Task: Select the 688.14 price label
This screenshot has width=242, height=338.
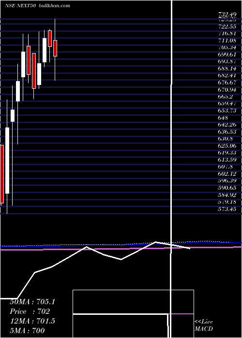Action: click(x=227, y=69)
